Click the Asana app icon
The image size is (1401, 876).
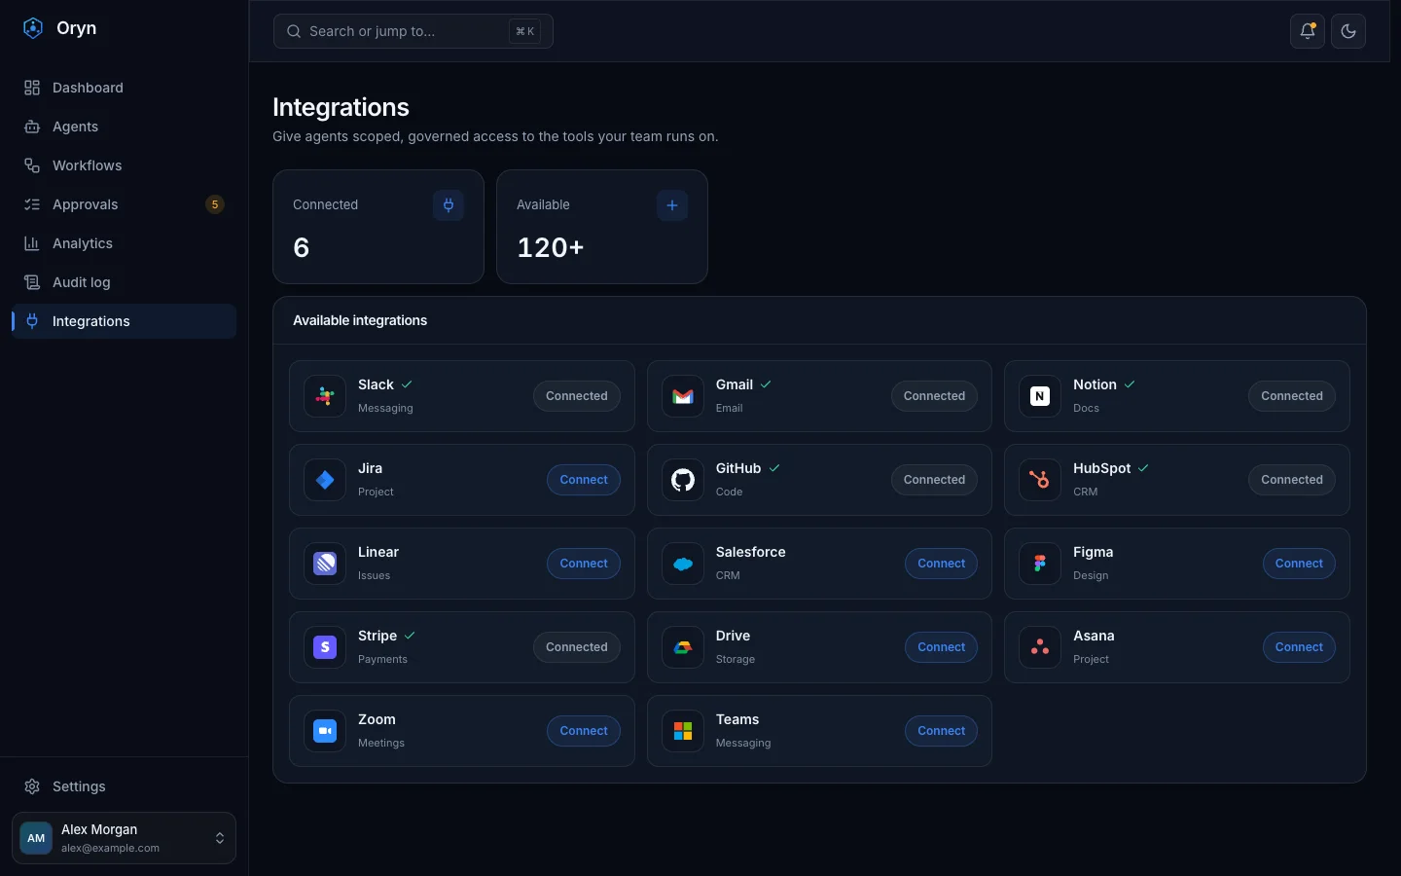(1040, 647)
